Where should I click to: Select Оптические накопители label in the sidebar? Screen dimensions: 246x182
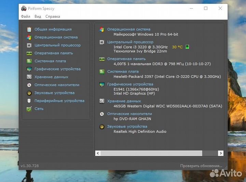(57, 85)
